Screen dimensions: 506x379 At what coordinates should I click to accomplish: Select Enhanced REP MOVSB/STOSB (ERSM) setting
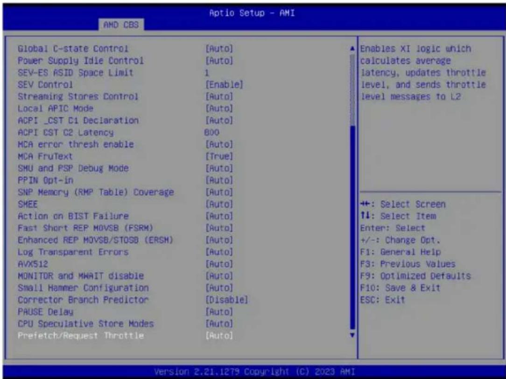point(96,240)
